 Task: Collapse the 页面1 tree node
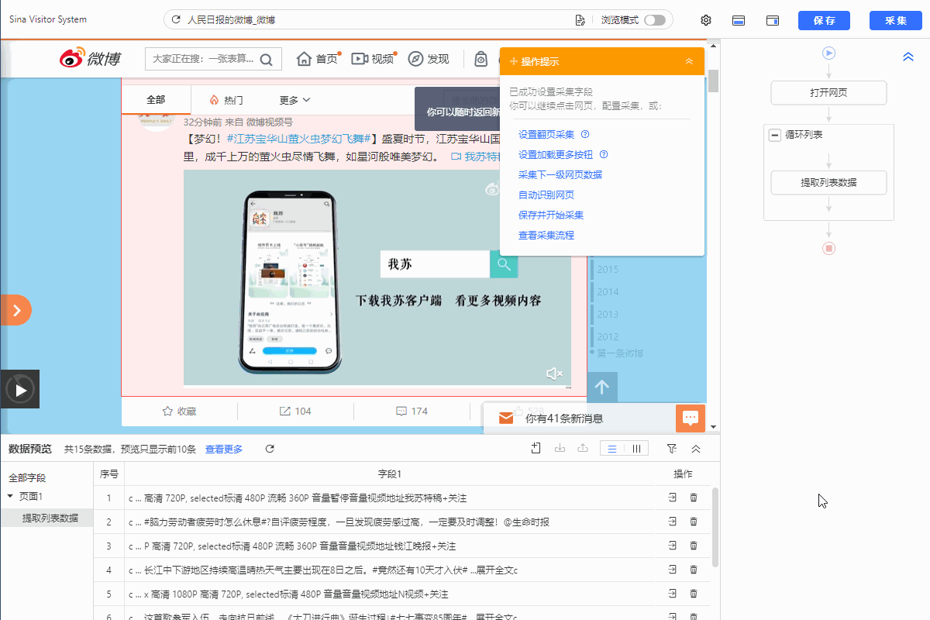10,496
